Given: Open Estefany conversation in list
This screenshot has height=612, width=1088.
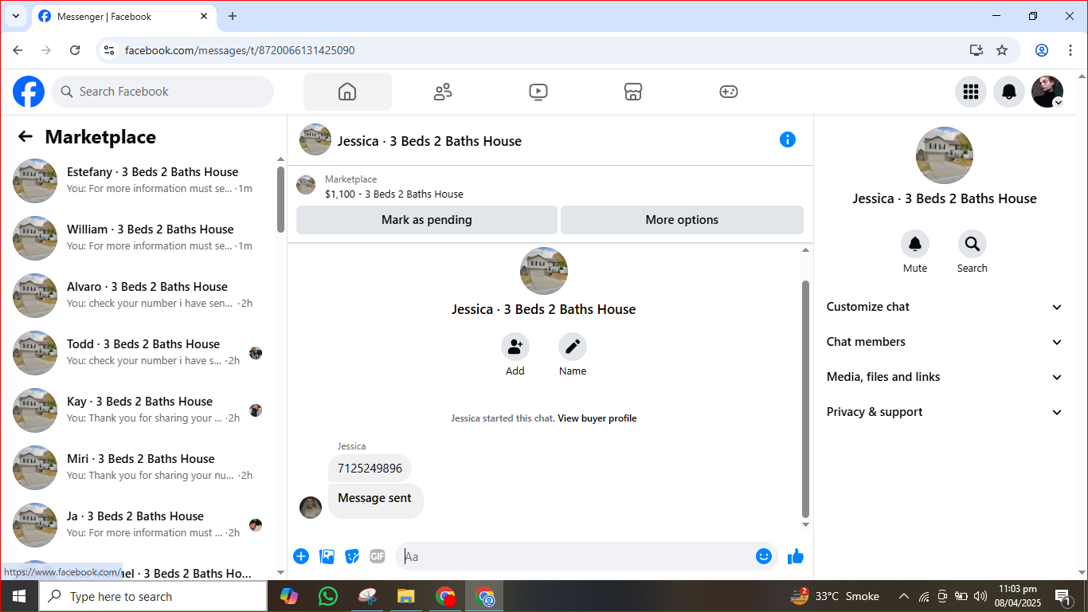Looking at the screenshot, I should pyautogui.click(x=139, y=181).
